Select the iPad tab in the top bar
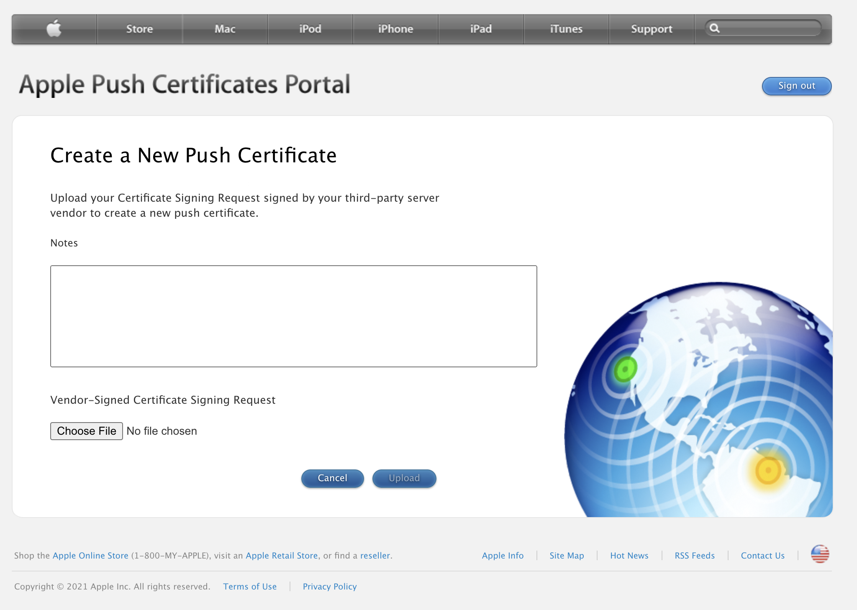This screenshot has width=857, height=610. click(x=480, y=28)
